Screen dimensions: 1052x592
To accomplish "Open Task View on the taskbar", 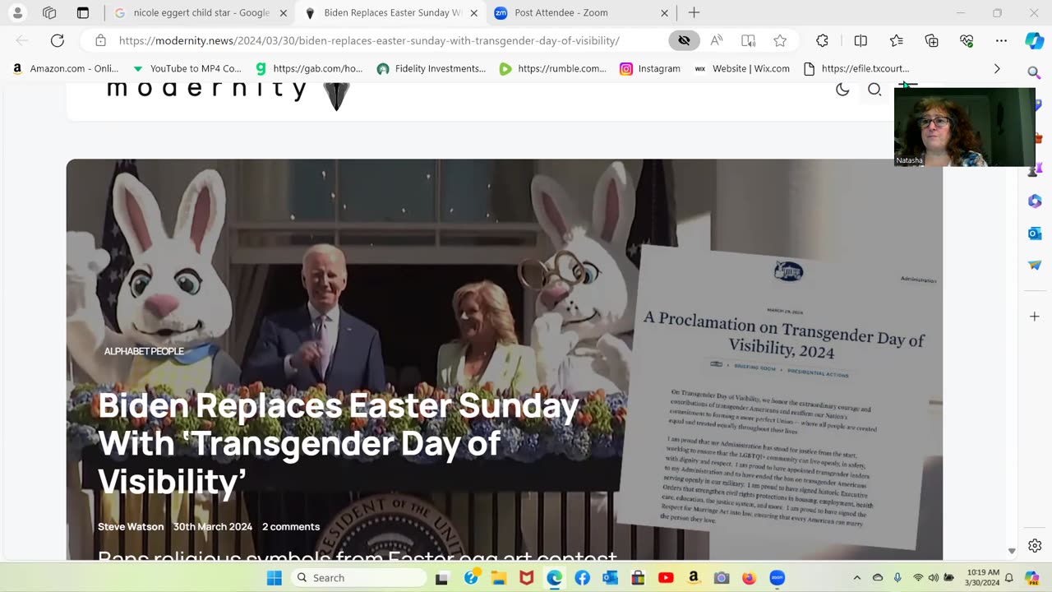I will pyautogui.click(x=442, y=578).
